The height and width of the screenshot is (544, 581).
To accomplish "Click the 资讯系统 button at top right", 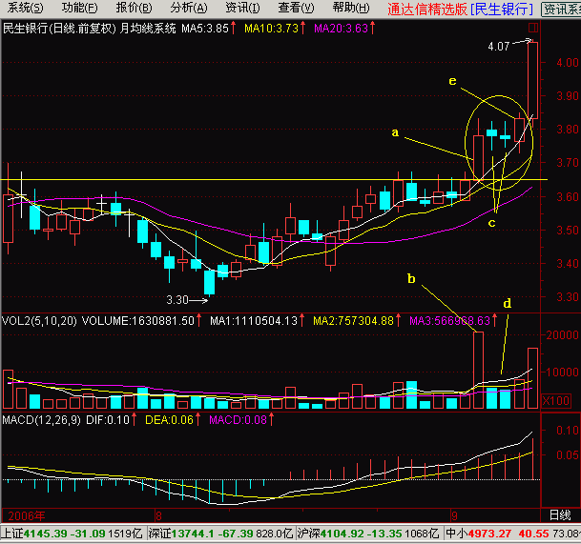I will 560,9.
